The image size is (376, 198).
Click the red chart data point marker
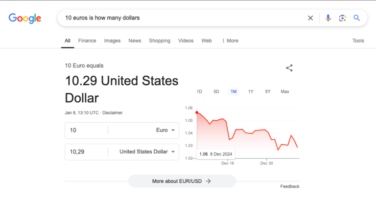[197, 112]
